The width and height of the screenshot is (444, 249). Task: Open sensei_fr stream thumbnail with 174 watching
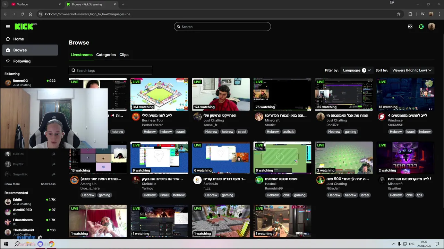tap(221, 94)
